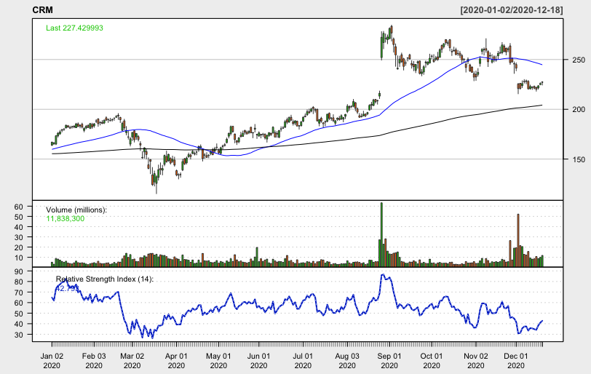Click the 50 RSI axis label
This screenshot has width=591, height=374.
[19, 314]
